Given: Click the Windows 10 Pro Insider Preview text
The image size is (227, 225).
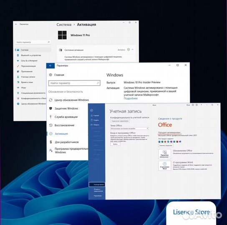Looking at the screenshot, I should [x=142, y=82].
